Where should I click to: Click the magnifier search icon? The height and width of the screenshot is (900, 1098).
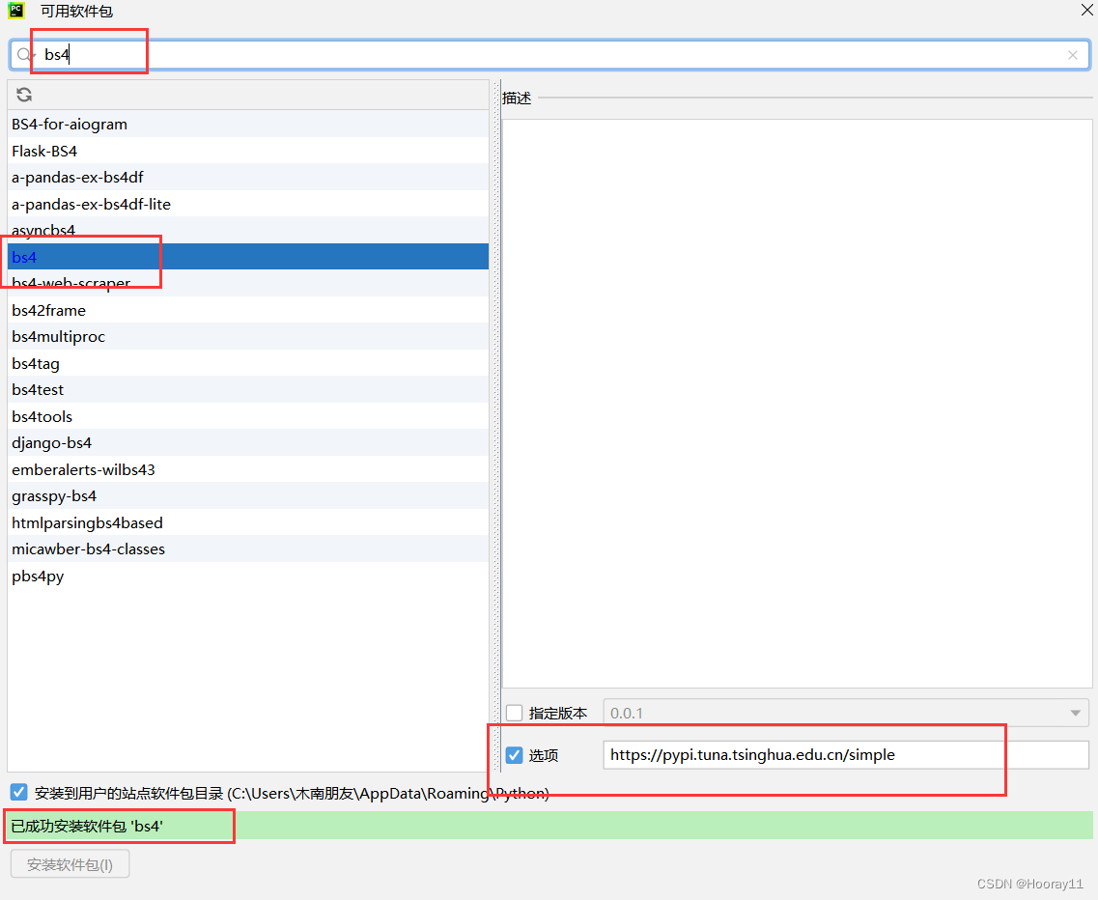click(x=24, y=54)
